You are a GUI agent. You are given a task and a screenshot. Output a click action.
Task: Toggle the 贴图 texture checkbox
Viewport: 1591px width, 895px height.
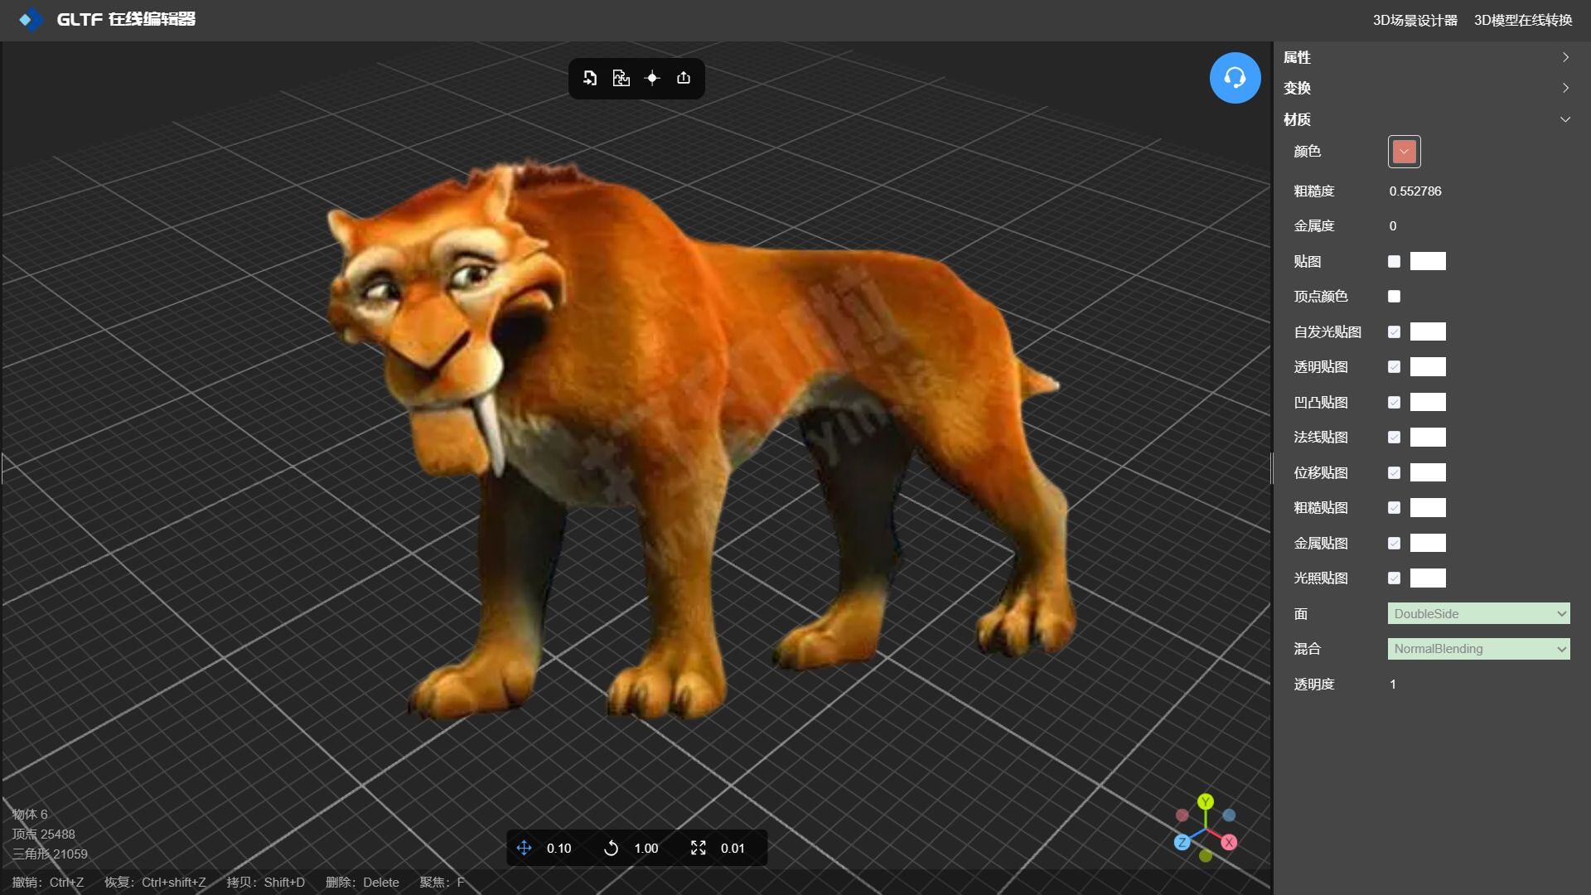[x=1394, y=261]
